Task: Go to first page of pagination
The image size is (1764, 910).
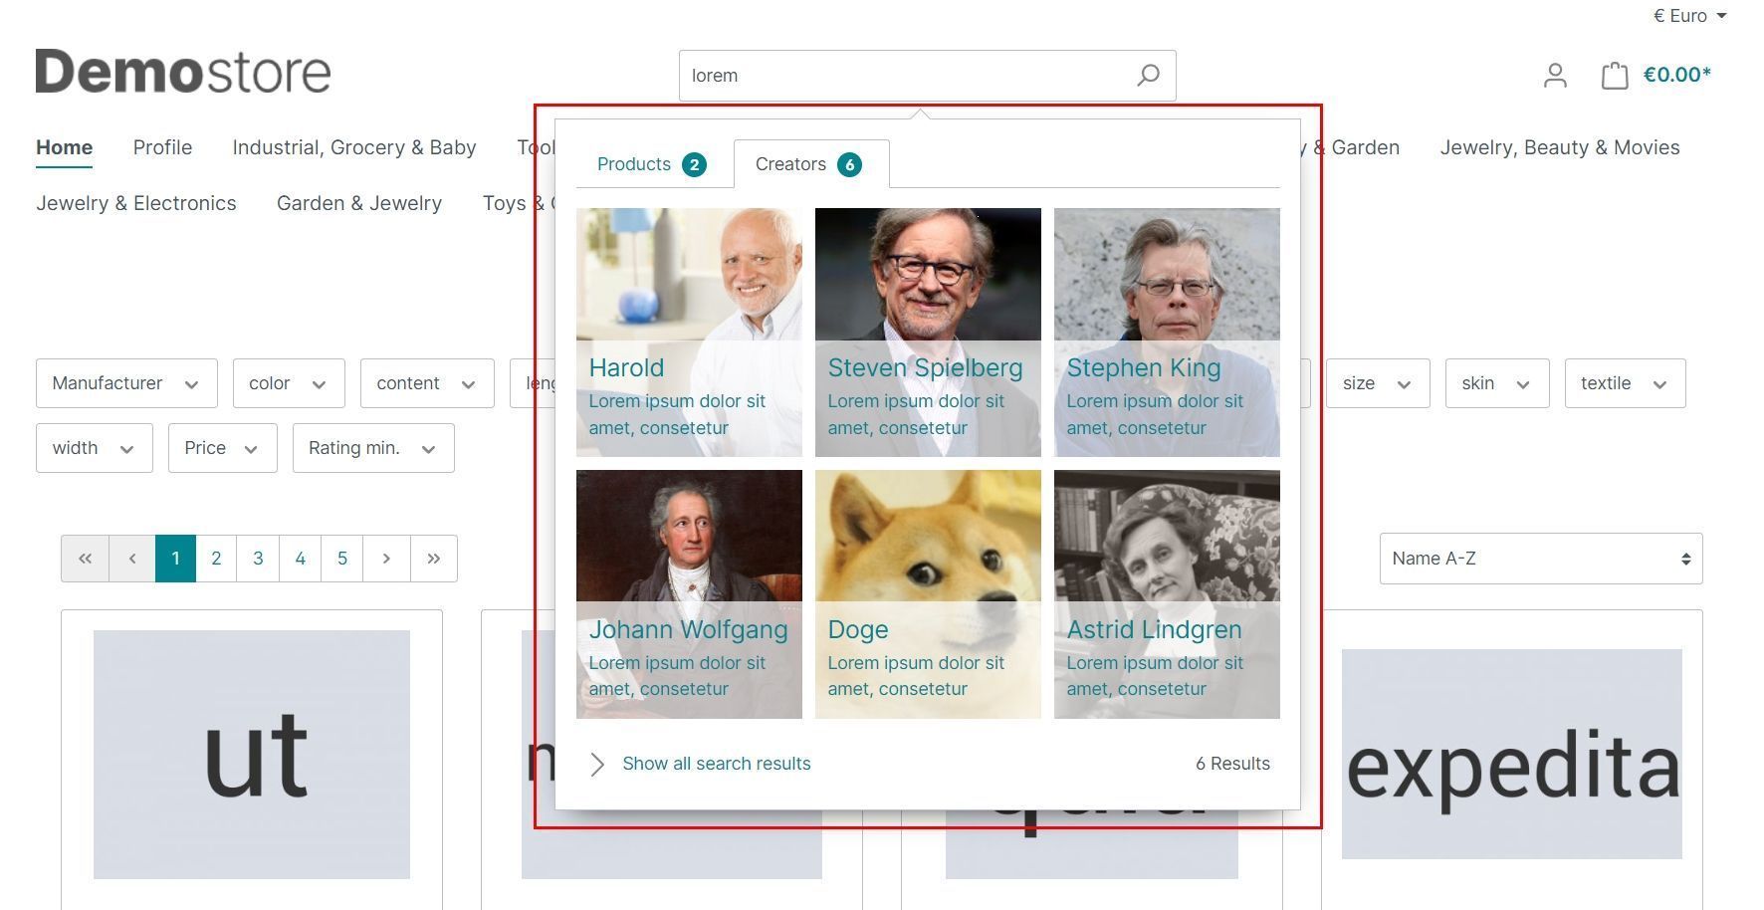Action: coord(86,559)
